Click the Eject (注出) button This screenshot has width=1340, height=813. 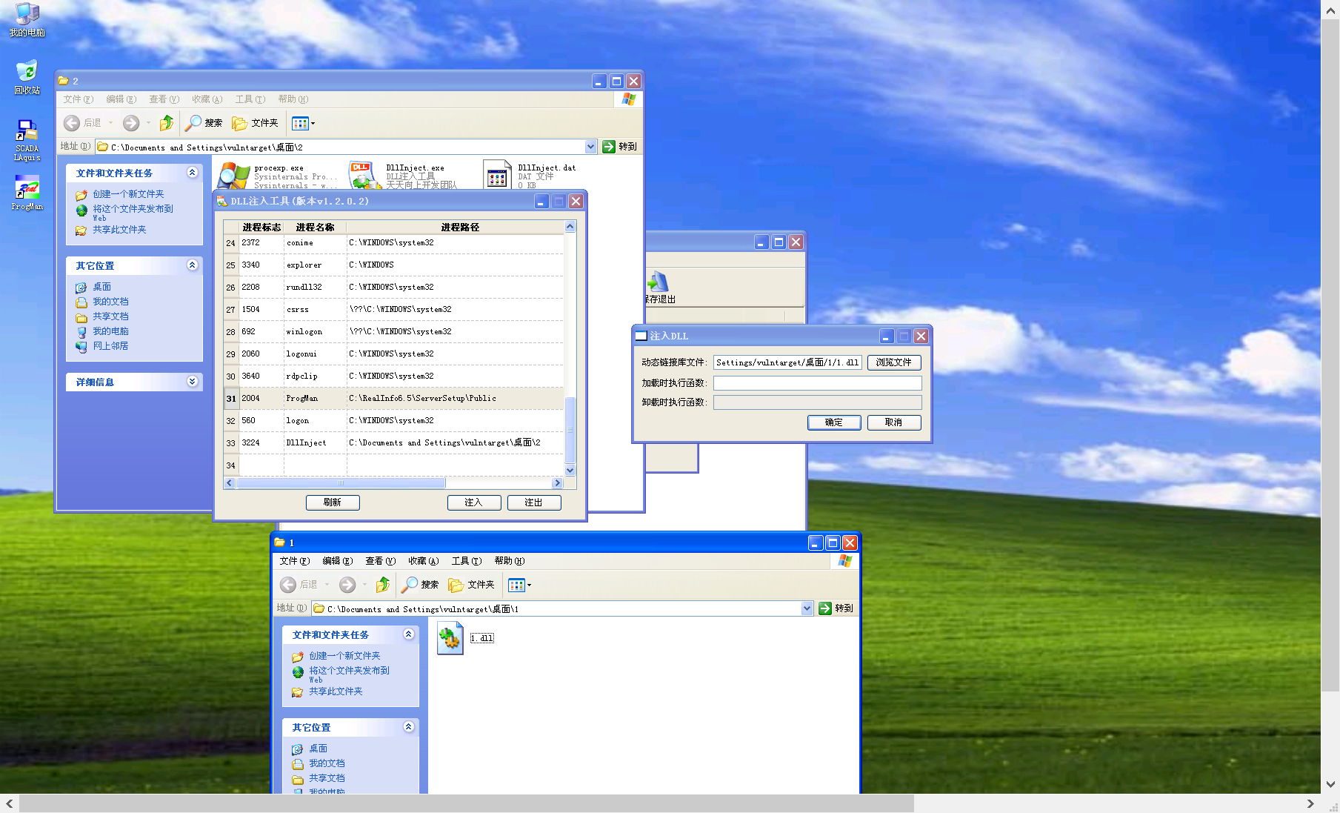click(x=534, y=502)
